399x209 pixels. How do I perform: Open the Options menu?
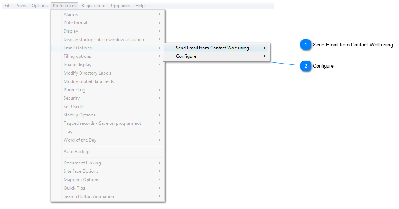(40, 6)
